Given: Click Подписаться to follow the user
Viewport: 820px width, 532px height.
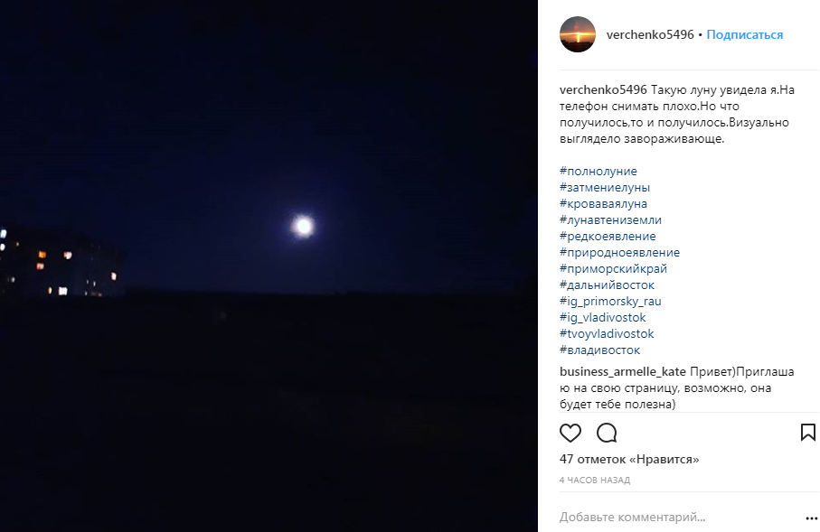Looking at the screenshot, I should pyautogui.click(x=745, y=34).
